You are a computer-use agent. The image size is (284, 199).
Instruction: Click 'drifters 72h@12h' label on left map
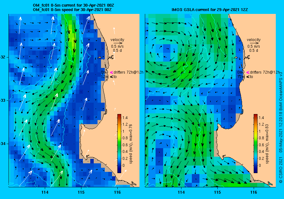(128, 72)
